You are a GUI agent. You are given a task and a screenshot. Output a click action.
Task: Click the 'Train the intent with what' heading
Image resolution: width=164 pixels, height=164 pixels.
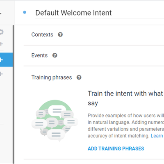point(125,93)
